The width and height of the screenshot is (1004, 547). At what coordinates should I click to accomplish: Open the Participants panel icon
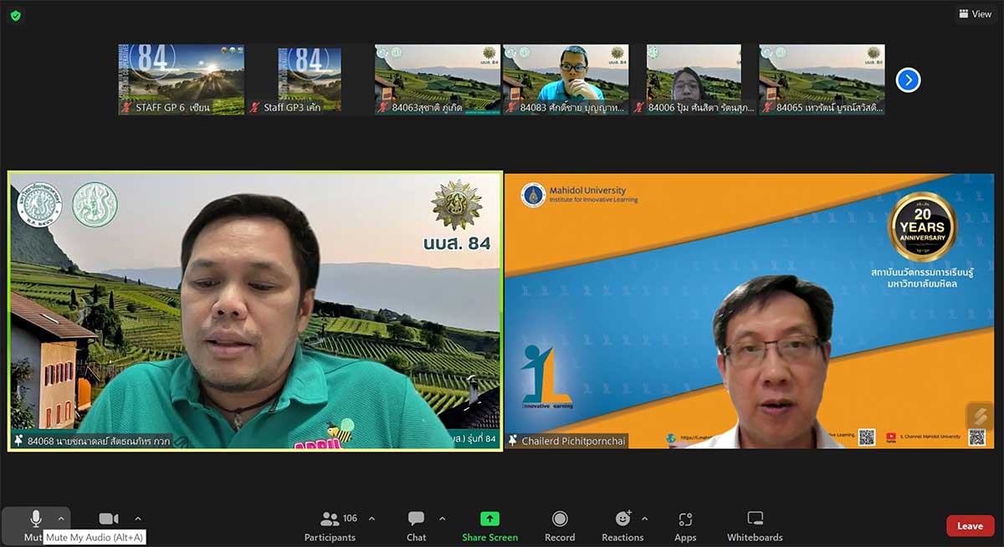[330, 519]
